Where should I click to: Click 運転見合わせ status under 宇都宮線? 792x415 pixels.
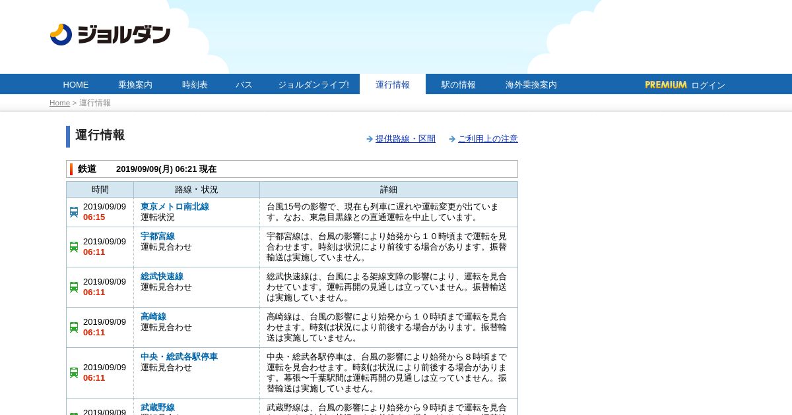(x=166, y=247)
